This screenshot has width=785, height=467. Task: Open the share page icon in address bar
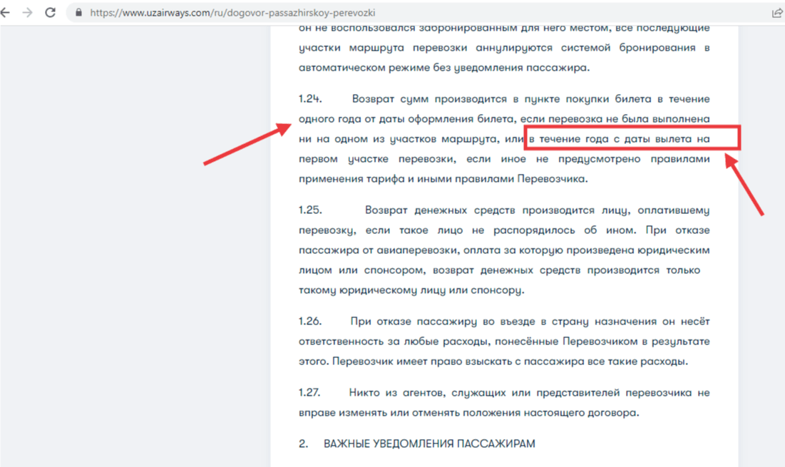(777, 13)
